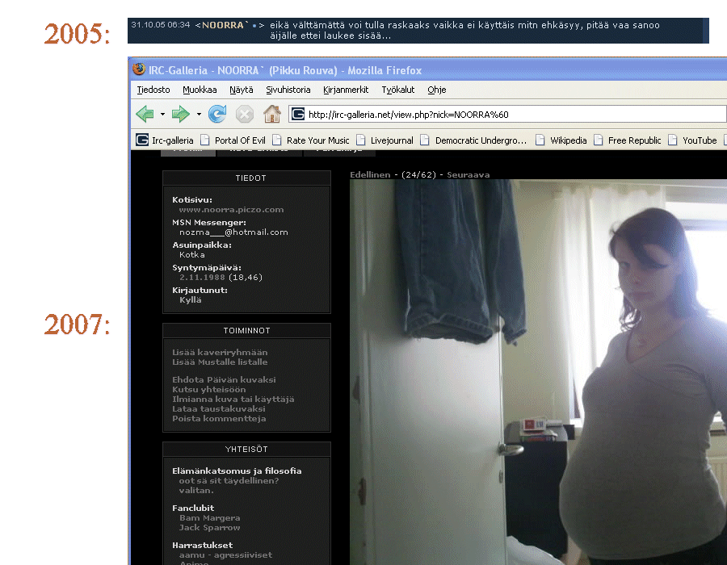Open the 'valitan.' community link
The width and height of the screenshot is (727, 565).
196,490
